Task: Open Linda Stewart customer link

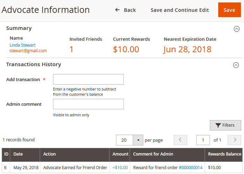Action: [23, 45]
